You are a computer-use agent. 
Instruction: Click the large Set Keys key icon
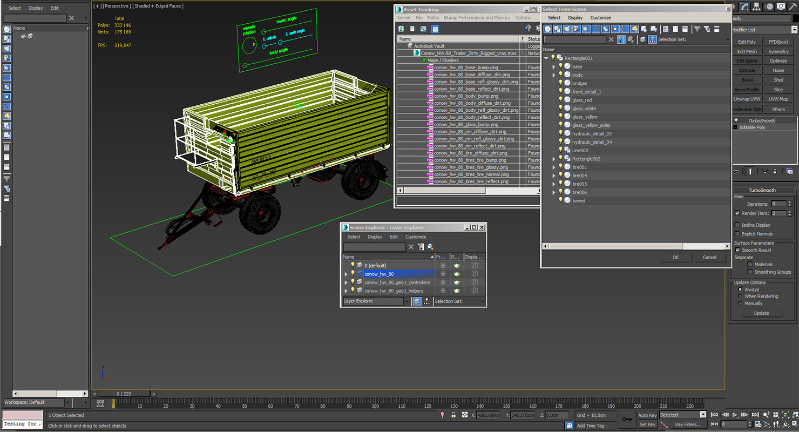[627, 420]
